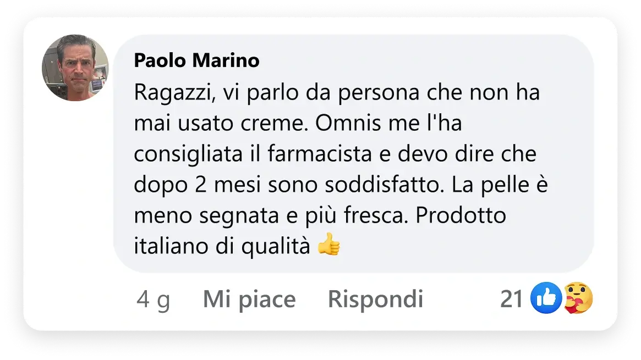Click the Paolo Marino author name

pos(196,60)
